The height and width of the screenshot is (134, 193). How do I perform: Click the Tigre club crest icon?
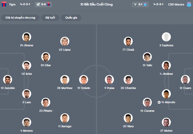coord(4,4)
